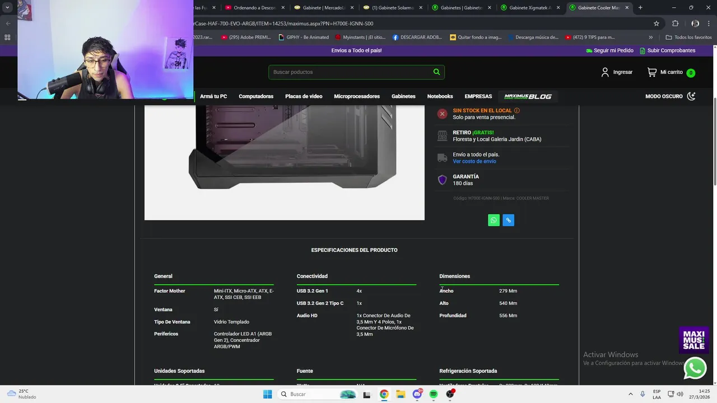Click the green search magnifier icon
This screenshot has height=403, width=717.
[436, 72]
